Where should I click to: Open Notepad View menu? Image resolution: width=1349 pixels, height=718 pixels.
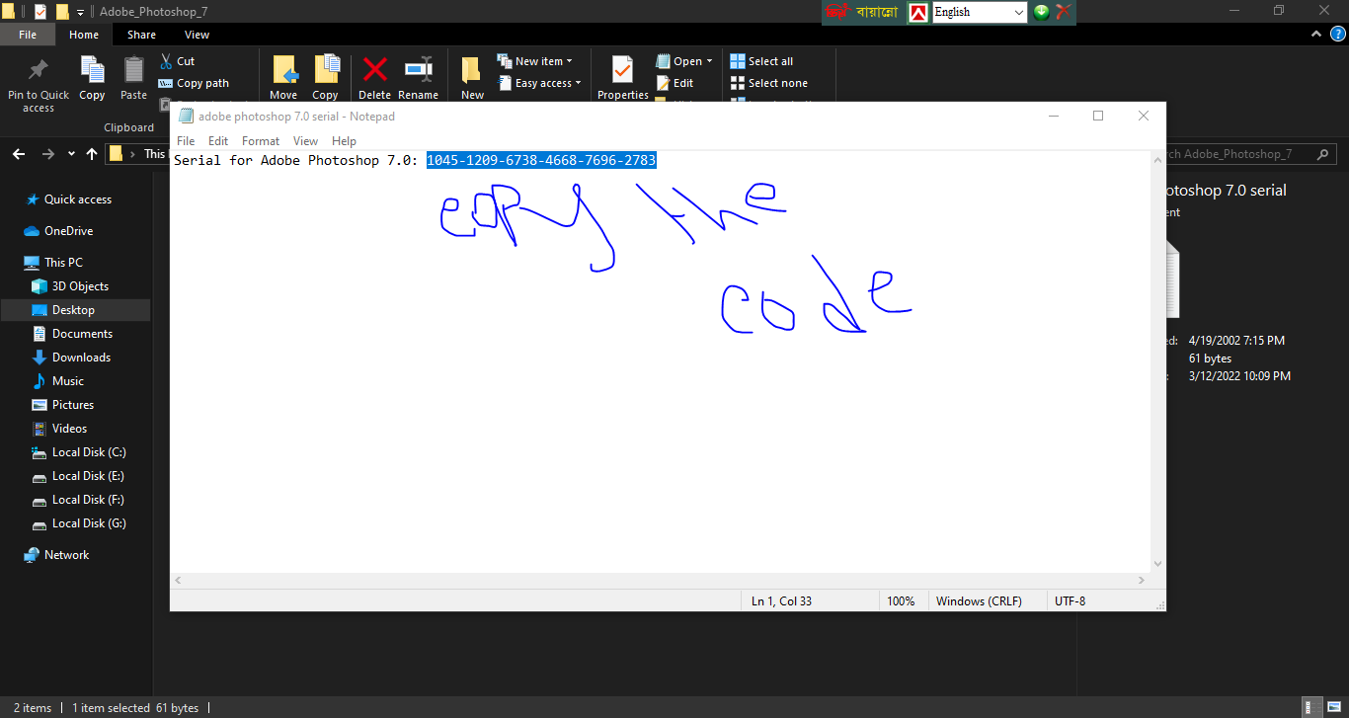click(x=306, y=141)
